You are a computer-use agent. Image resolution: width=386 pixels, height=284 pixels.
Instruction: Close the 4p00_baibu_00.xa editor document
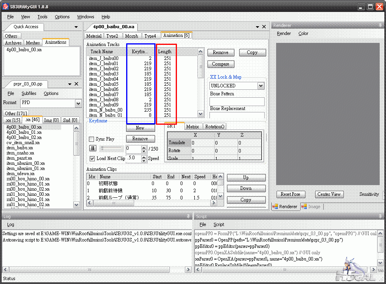(x=264, y=27)
